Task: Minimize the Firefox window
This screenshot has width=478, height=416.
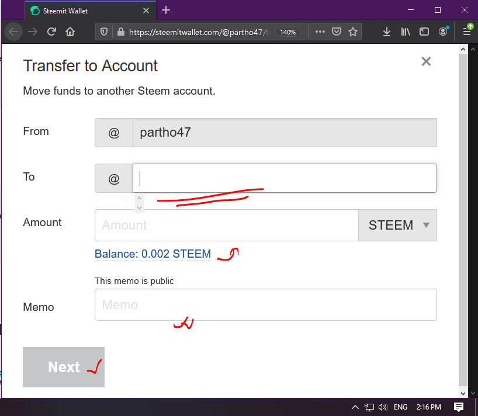Action: point(411,10)
